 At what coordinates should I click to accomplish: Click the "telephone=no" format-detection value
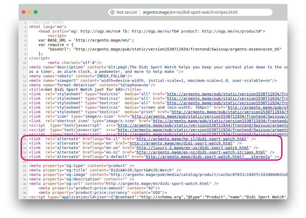(x=134, y=85)
